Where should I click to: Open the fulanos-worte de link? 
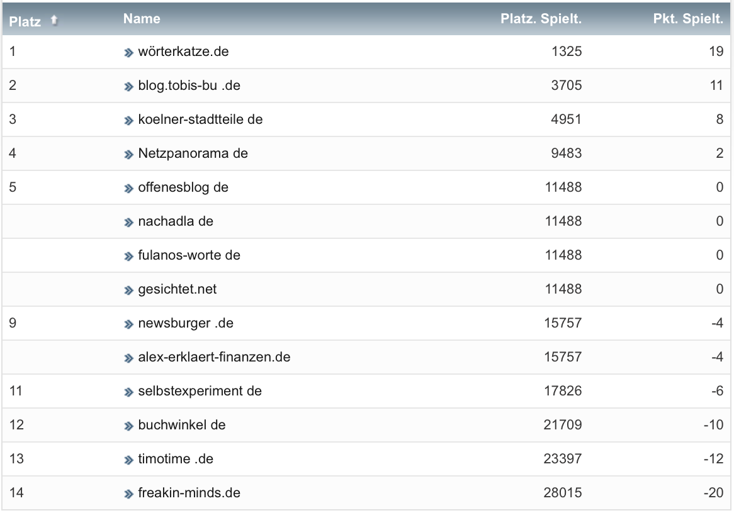click(189, 255)
